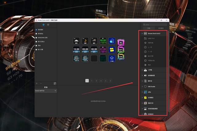The image size is (197, 131).
Task: Expand the yellow sticky note category
Action: click(x=142, y=98)
